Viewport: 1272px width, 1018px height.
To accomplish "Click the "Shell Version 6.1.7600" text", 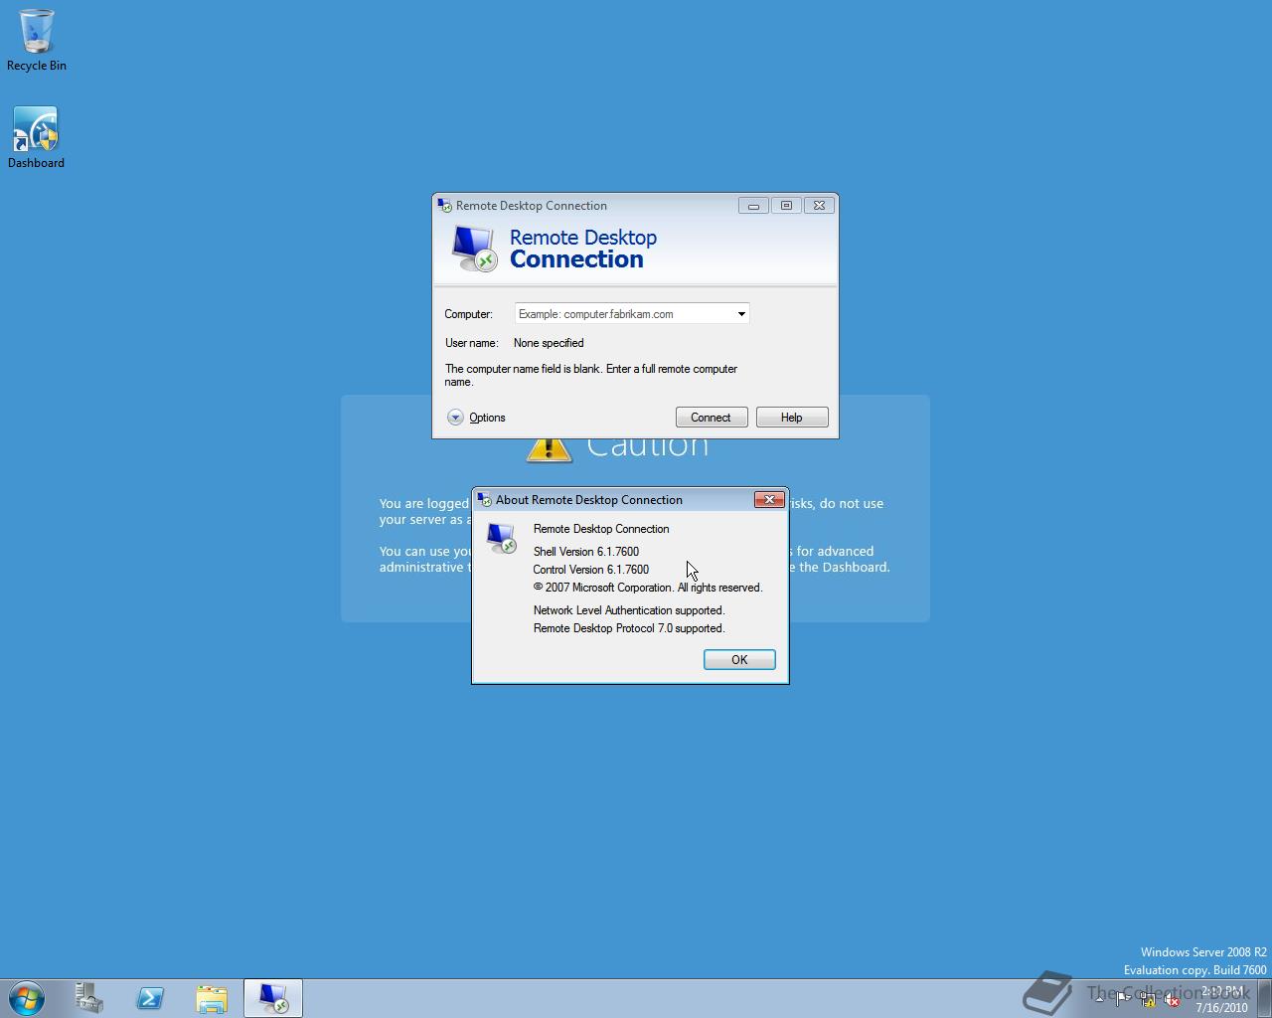I will coord(586,552).
